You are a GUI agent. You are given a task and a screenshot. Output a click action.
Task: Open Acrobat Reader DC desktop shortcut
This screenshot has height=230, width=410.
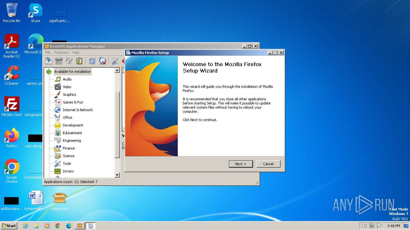pyautogui.click(x=12, y=46)
